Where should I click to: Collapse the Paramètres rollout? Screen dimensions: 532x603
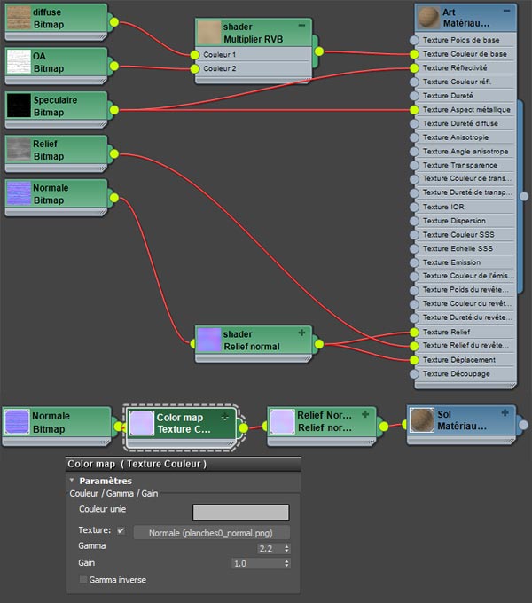72,481
